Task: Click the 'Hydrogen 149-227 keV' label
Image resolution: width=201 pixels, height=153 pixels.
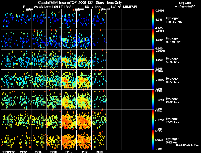Action: pos(174,20)
